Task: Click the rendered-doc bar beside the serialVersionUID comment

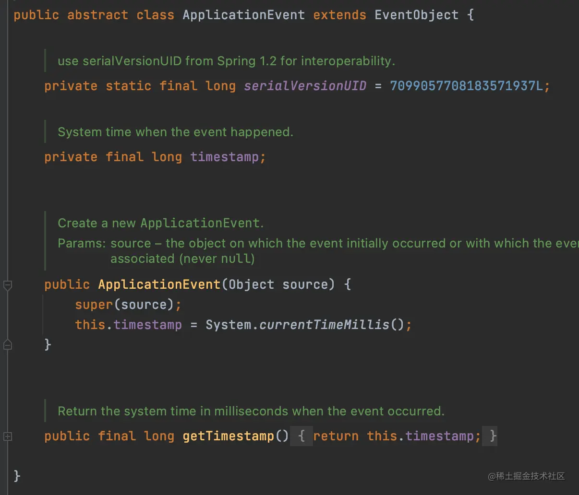Action: pos(46,60)
